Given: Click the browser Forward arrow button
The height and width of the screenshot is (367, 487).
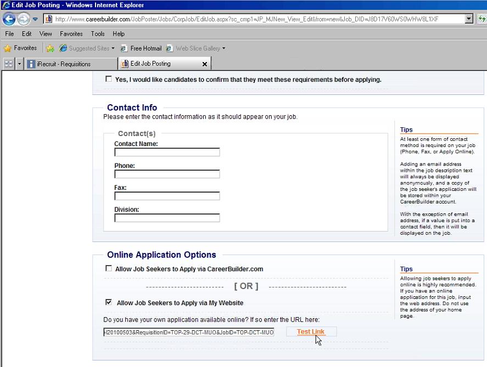Looking at the screenshot, I should (24, 19).
